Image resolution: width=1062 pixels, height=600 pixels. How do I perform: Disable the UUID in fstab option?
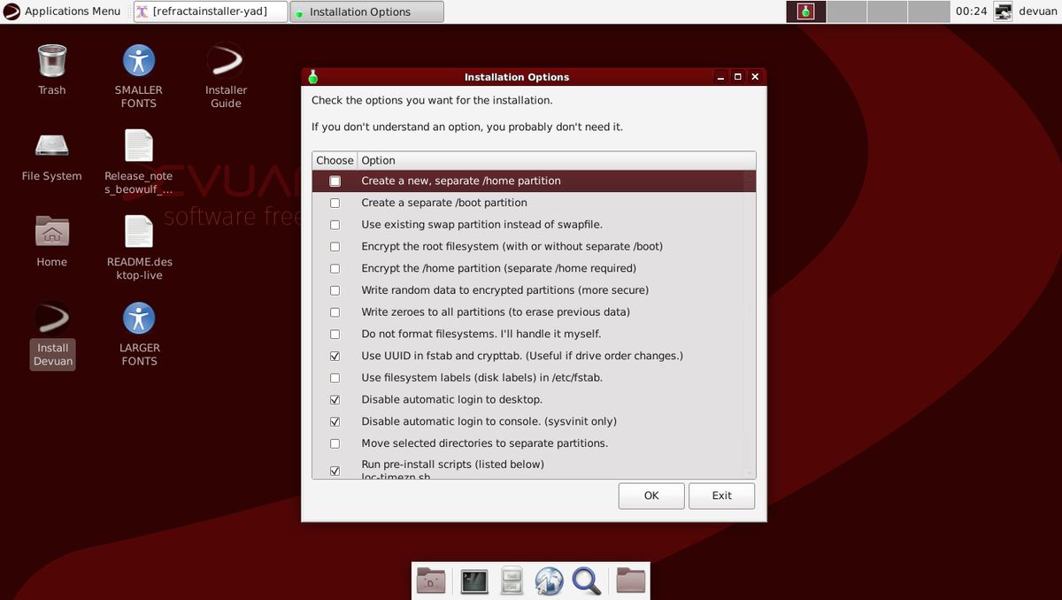pos(335,356)
